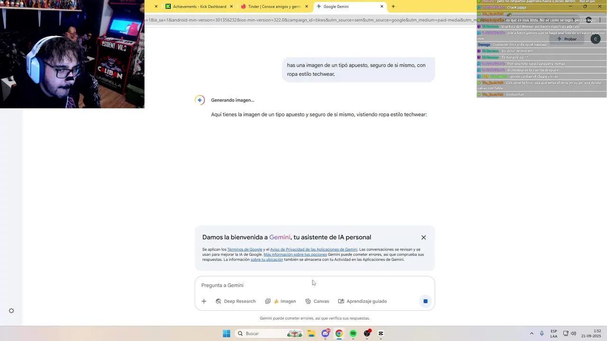
Task: Click the Gemini response sparkle icon
Action: point(200,100)
